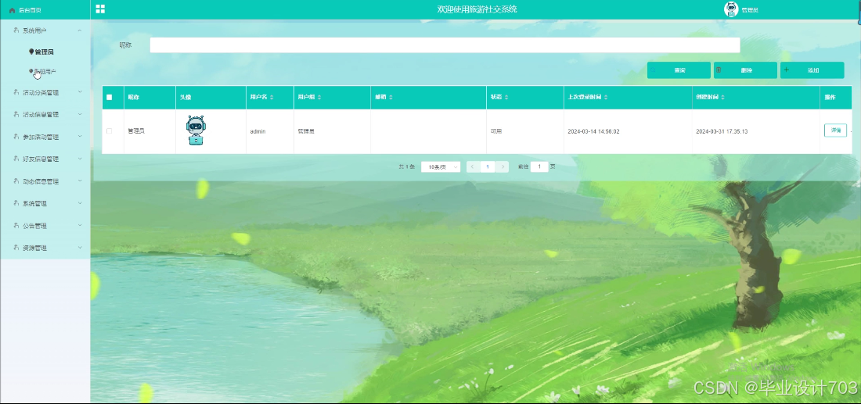Expand the 活动分类管理 chevron

[x=80, y=91]
